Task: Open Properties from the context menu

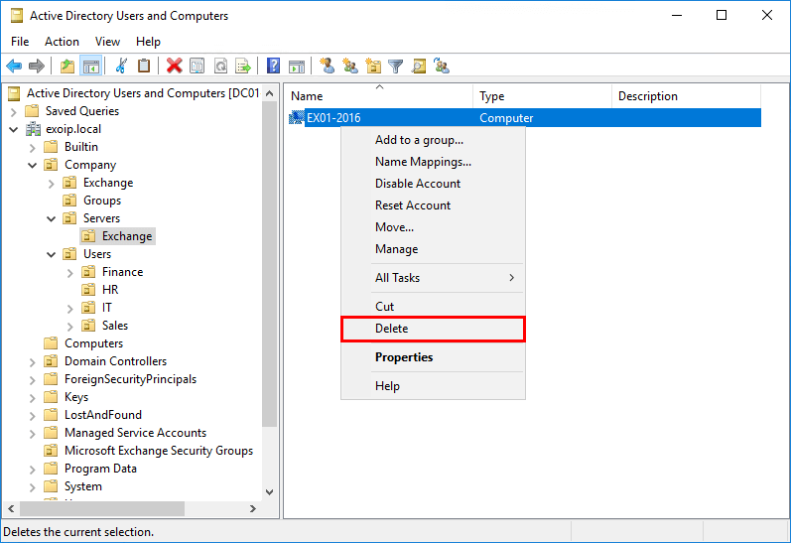Action: tap(433, 357)
